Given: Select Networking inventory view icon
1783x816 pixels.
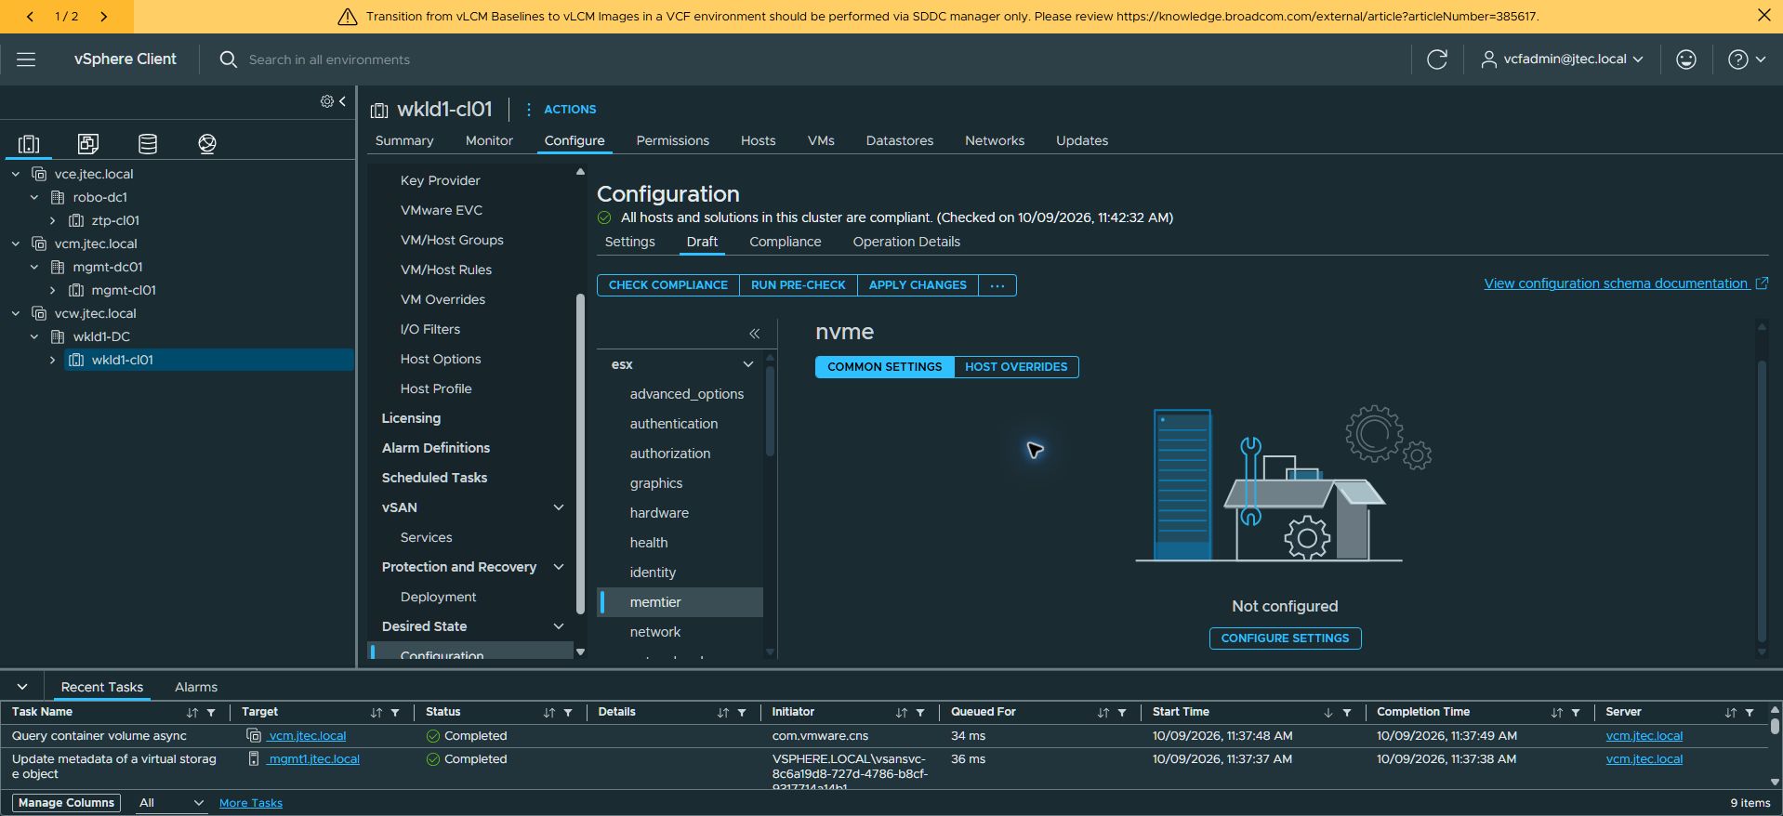Looking at the screenshot, I should pyautogui.click(x=207, y=143).
